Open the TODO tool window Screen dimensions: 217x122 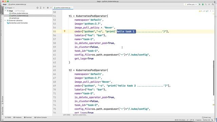click(x=8, y=118)
